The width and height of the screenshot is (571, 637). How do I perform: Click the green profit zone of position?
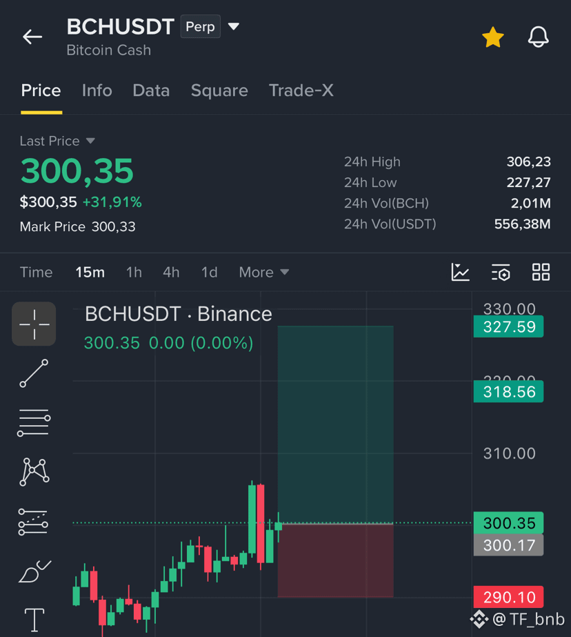pyautogui.click(x=336, y=424)
